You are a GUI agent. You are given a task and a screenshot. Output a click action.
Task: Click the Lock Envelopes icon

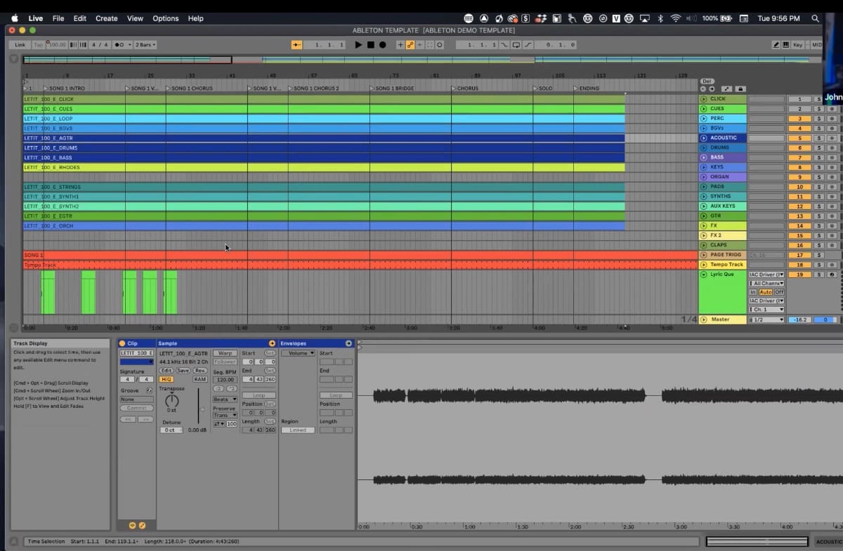tap(740, 89)
